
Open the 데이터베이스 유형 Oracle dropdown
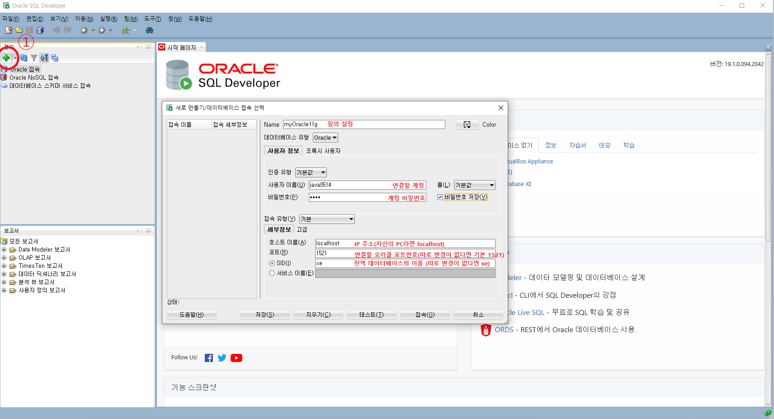tap(326, 138)
